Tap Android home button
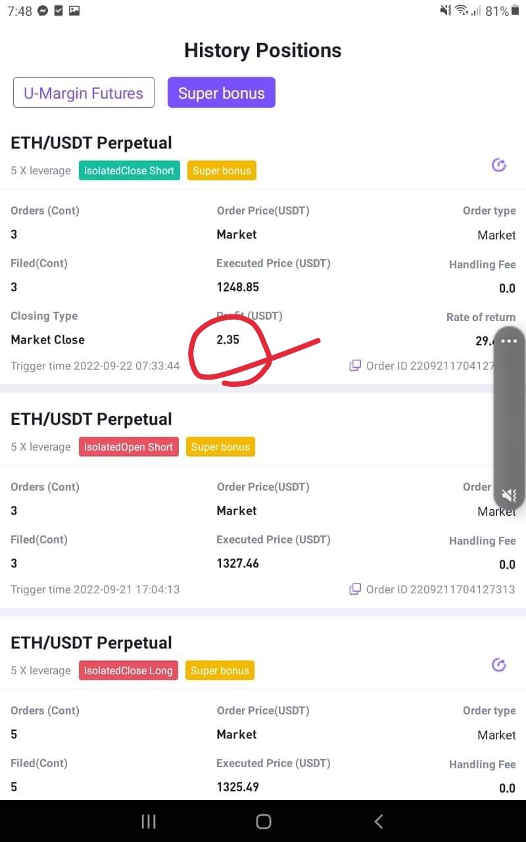526x842 pixels. click(264, 821)
